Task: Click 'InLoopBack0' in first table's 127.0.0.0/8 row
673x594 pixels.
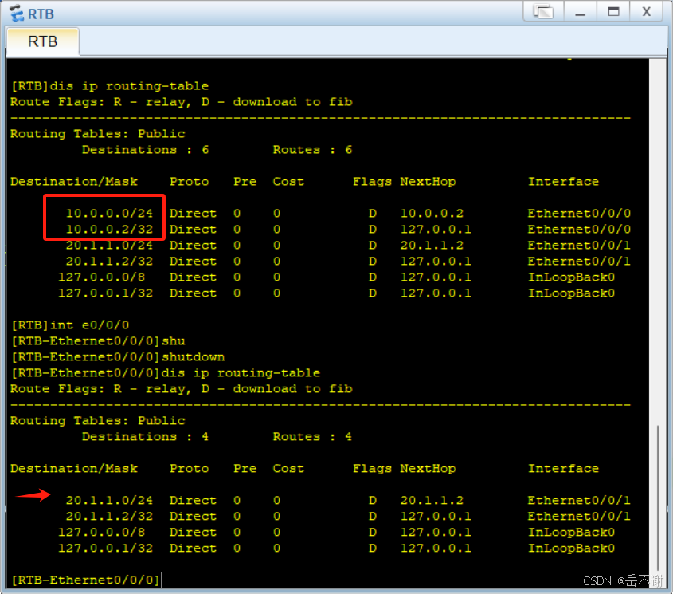Action: [x=571, y=277]
